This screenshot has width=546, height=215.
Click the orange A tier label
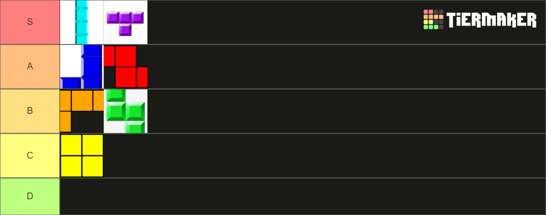pyautogui.click(x=30, y=67)
